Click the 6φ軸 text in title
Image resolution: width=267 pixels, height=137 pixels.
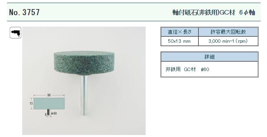[x=247, y=12]
